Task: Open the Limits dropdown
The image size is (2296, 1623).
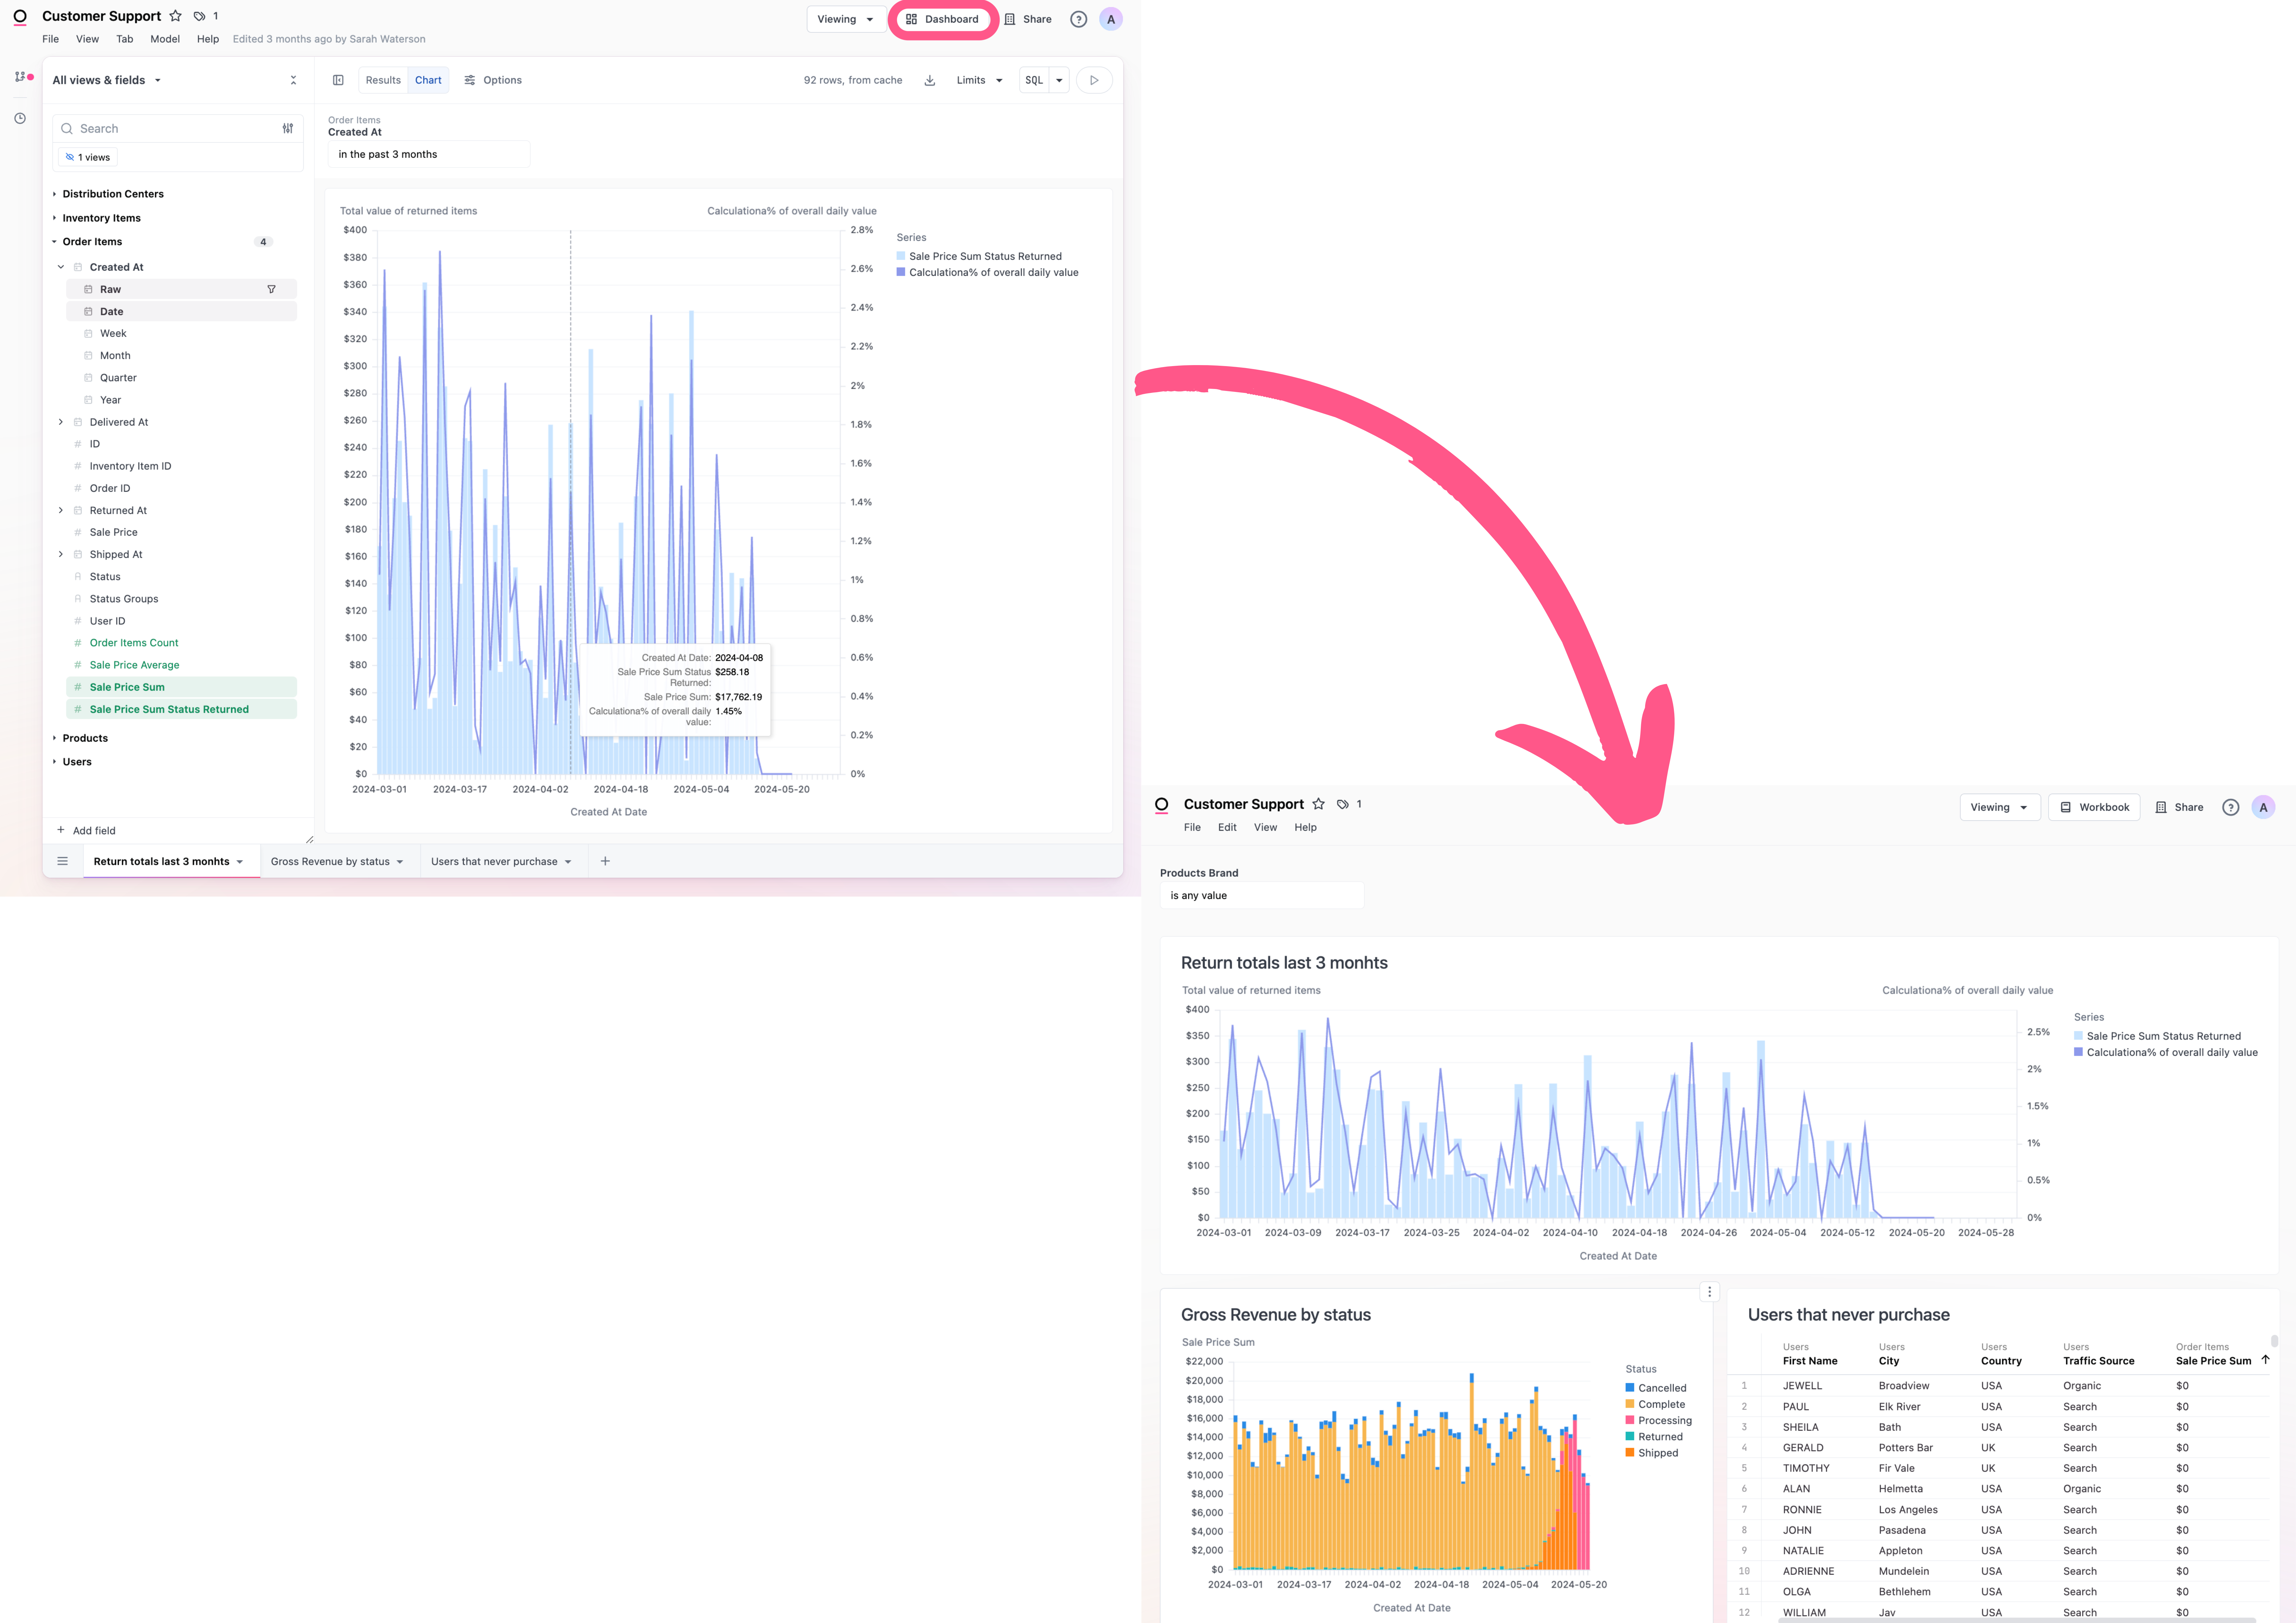Action: coord(979,80)
